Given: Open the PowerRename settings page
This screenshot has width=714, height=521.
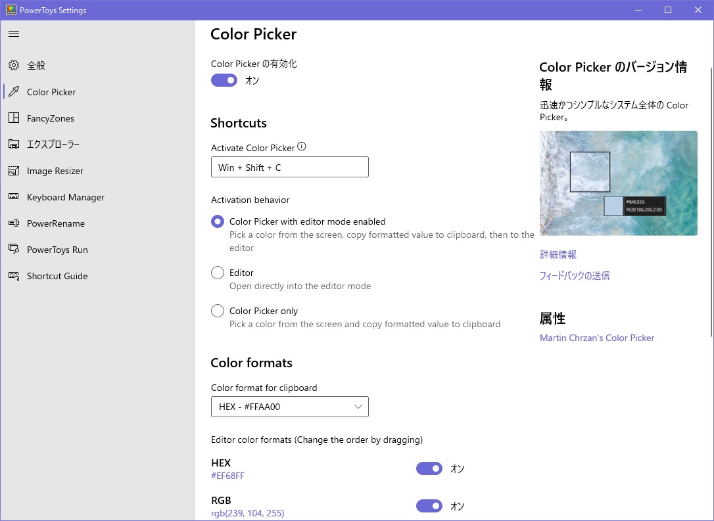Looking at the screenshot, I should point(97,223).
